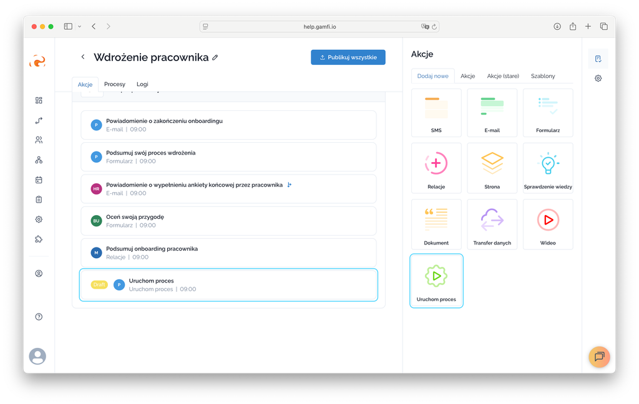The image size is (639, 404).
Task: Click the settings gear in right rail
Action: pos(598,79)
